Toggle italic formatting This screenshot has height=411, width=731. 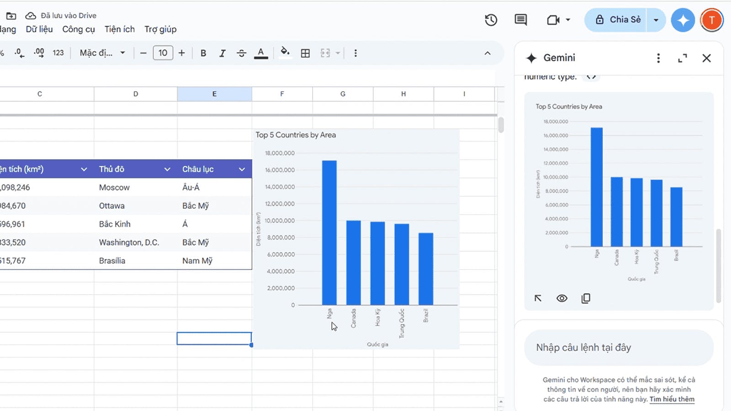[222, 53]
